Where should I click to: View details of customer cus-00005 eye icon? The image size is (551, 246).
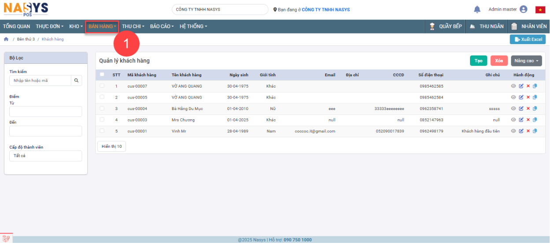click(x=514, y=97)
